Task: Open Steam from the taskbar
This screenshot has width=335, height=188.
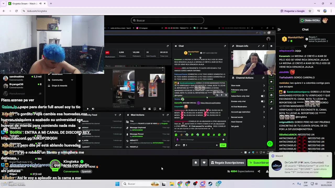Action: pyautogui.click(x=210, y=184)
